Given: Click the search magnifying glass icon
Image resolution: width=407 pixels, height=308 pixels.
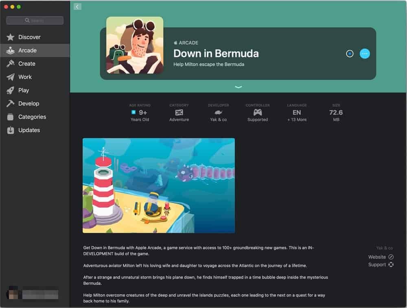Looking at the screenshot, I should [x=27, y=20].
